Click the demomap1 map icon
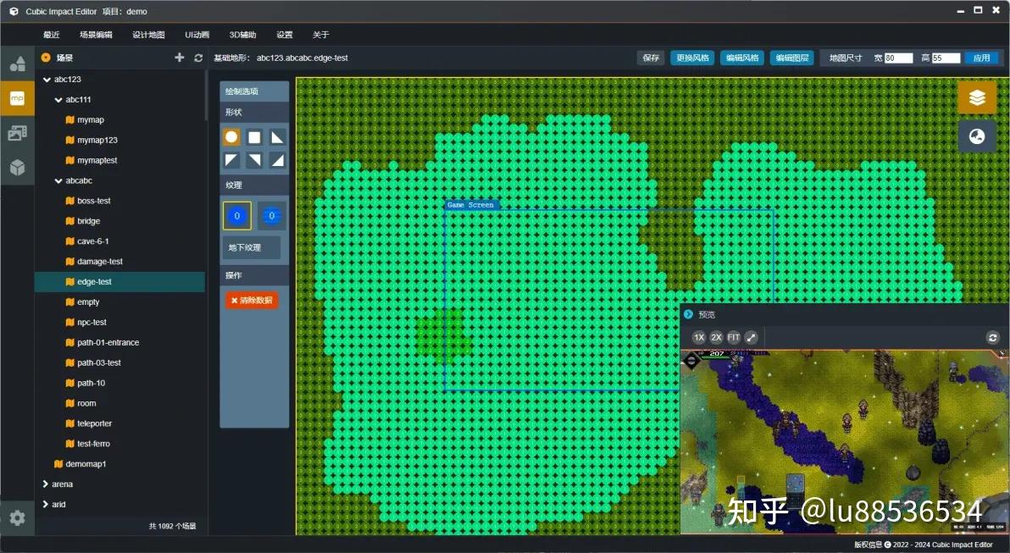Image resolution: width=1010 pixels, height=553 pixels. tap(58, 463)
